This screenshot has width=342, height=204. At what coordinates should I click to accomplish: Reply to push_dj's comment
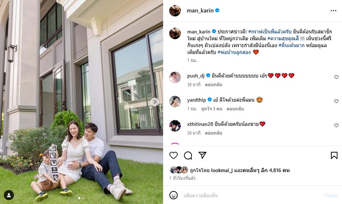tap(213, 84)
